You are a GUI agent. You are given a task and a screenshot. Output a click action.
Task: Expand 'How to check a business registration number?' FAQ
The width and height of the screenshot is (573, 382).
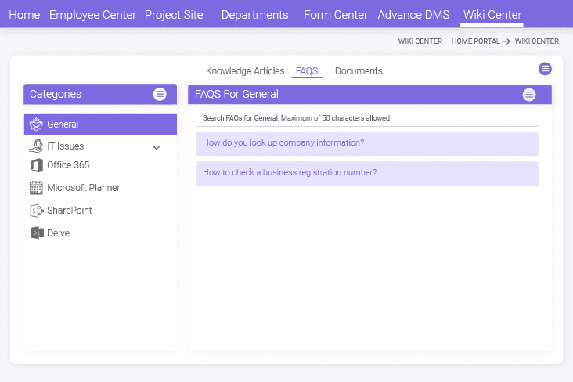pyautogui.click(x=367, y=173)
